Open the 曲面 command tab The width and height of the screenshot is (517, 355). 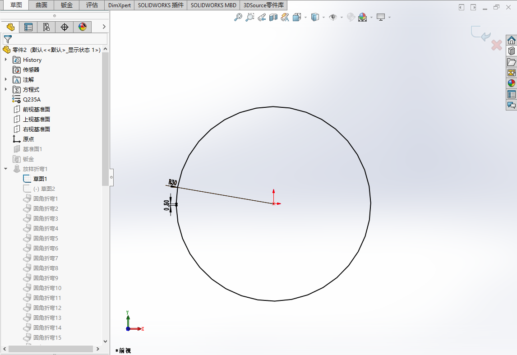[42, 5]
